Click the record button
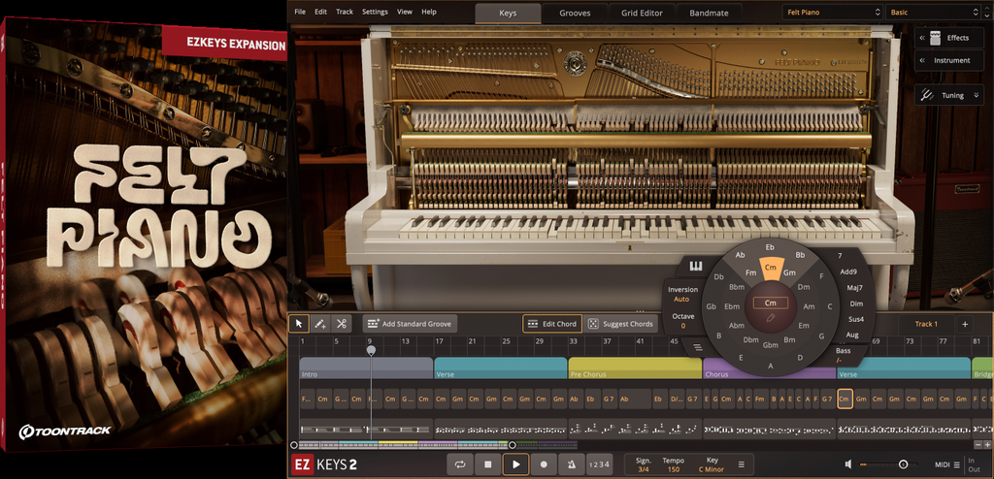 pyautogui.click(x=544, y=464)
